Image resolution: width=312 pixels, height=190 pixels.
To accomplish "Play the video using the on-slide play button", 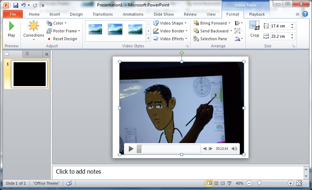I will click(131, 149).
